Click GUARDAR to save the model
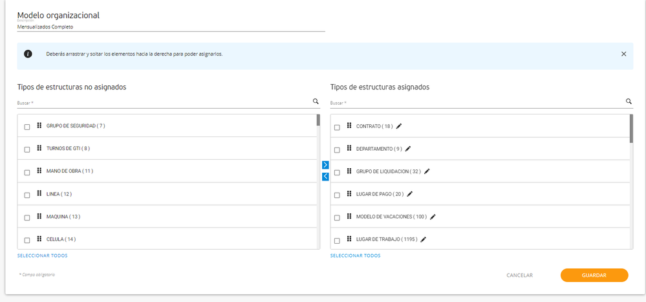Image resolution: width=646 pixels, height=302 pixels. [x=594, y=275]
